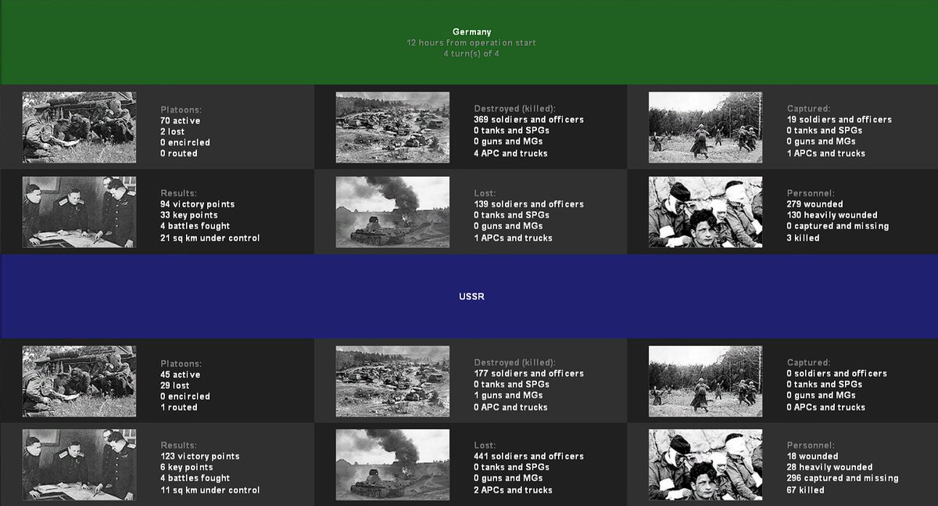Click USSR's Captured soldiers photo
This screenshot has height=506, width=938.
(705, 381)
